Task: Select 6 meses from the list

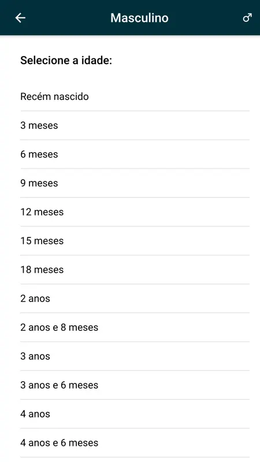Action: point(135,154)
